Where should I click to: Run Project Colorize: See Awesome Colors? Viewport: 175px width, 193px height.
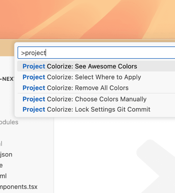96,66
